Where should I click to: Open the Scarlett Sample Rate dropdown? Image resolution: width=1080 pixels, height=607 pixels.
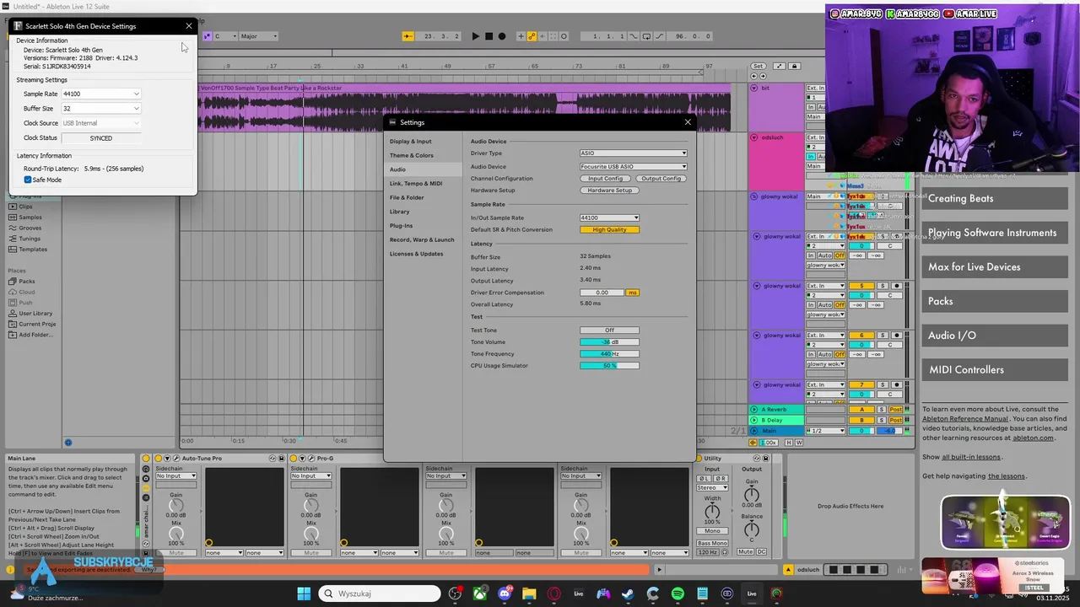101,94
